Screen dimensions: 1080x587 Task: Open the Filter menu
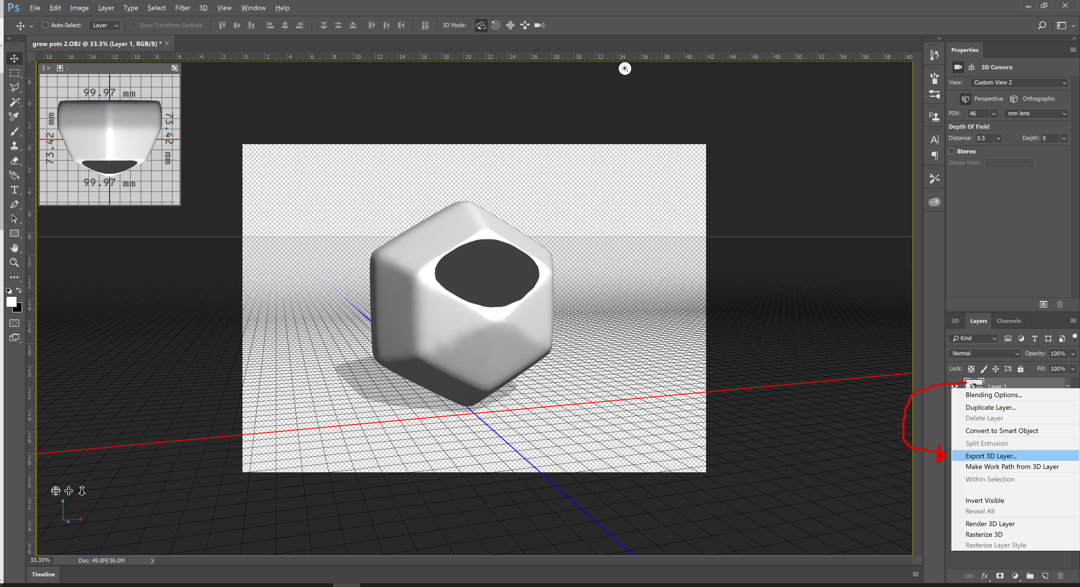[182, 8]
